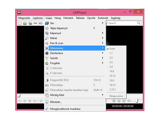
Task: Click the Teljes képernyő fullscreen icon
Action: tap(47, 28)
